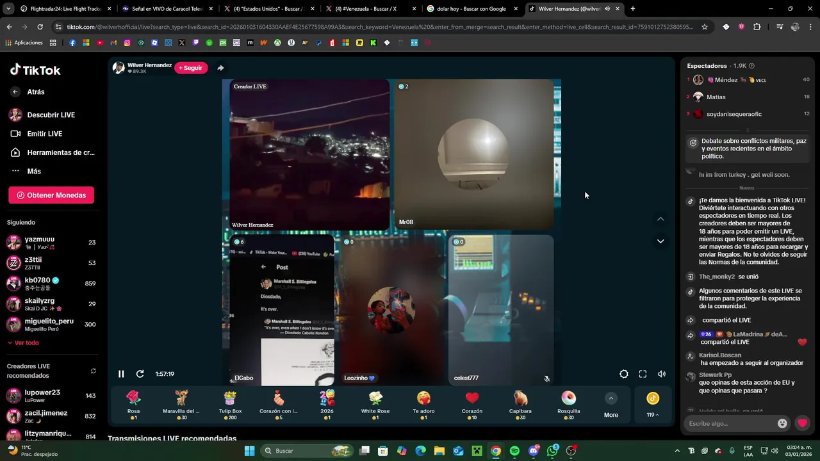Open kb0780 live channel

click(x=51, y=284)
